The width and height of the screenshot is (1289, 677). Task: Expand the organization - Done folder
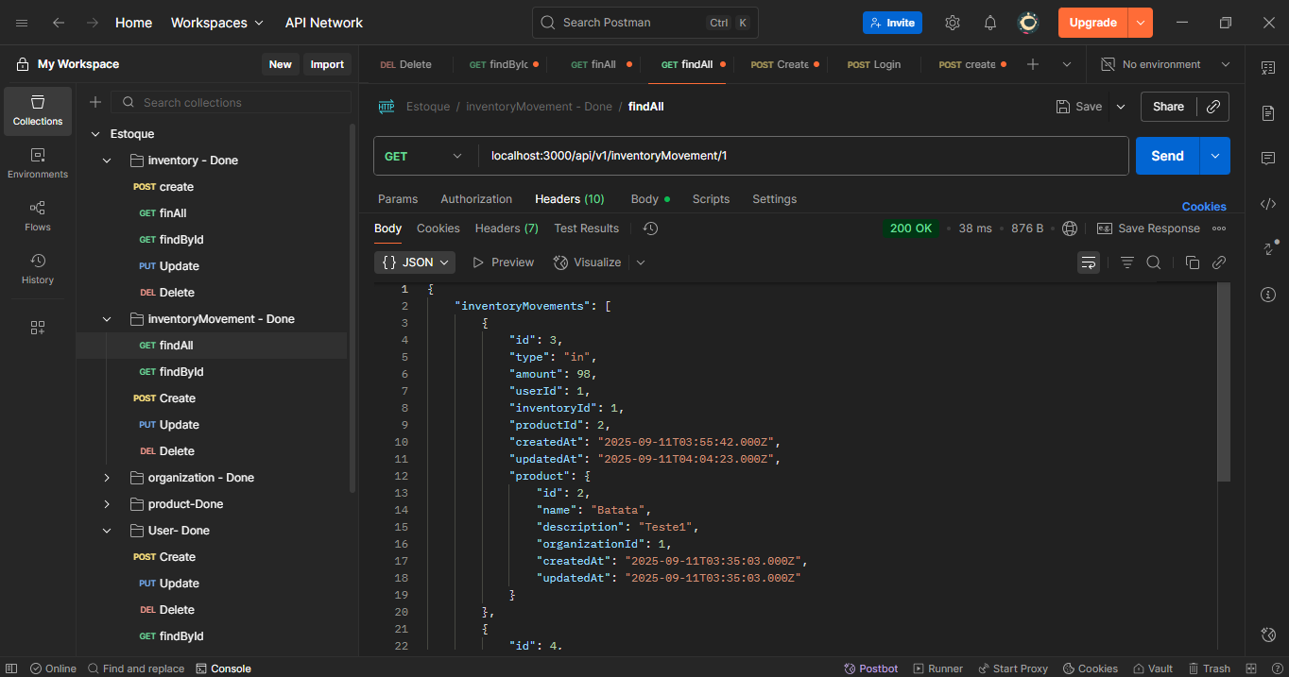tap(107, 478)
